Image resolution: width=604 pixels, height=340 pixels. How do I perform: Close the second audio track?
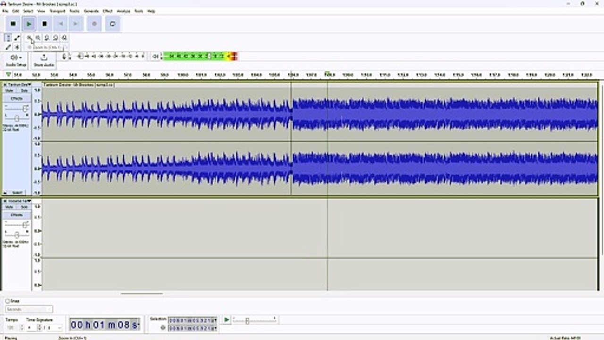[x=5, y=201]
